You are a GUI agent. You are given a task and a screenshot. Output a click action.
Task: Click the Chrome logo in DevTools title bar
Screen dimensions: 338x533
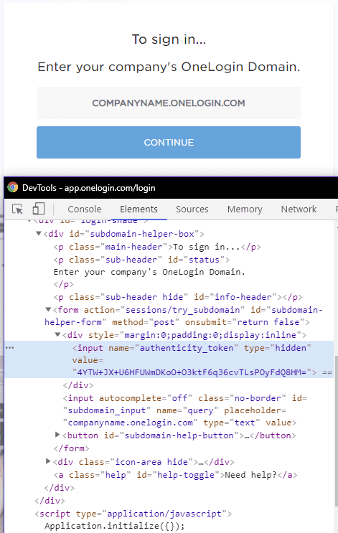pyautogui.click(x=13, y=187)
